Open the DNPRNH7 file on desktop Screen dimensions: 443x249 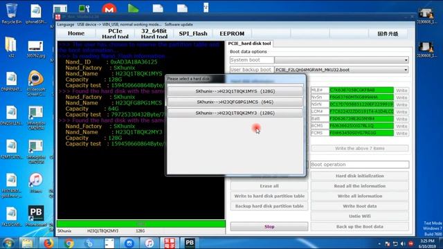pos(11,82)
